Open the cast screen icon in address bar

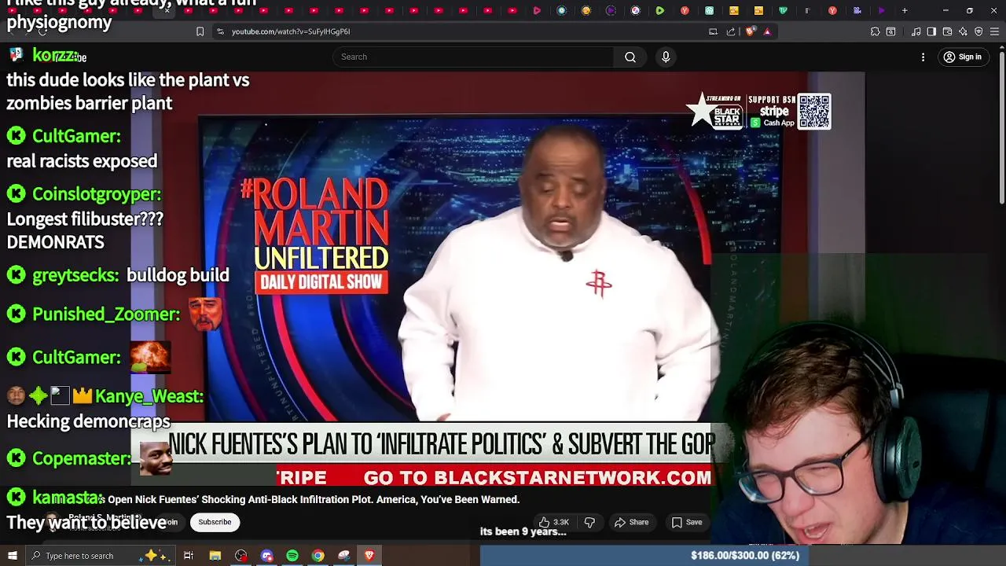click(x=713, y=31)
